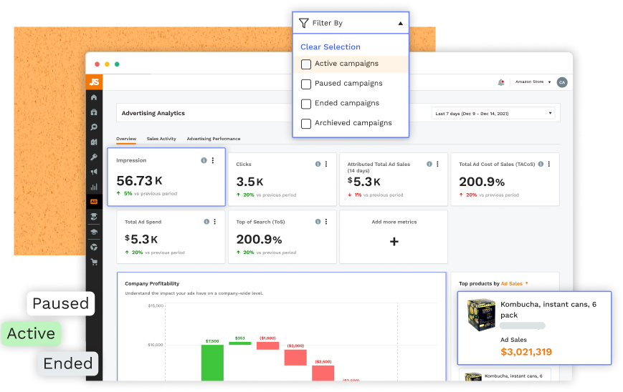Open the magnifier search sidebar icon
The width and height of the screenshot is (623, 392).
point(94,127)
